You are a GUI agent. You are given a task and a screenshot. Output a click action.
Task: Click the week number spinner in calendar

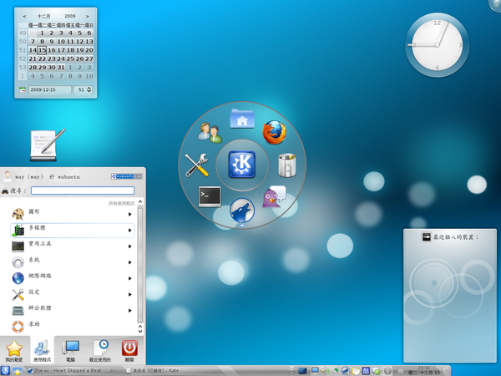[x=83, y=89]
